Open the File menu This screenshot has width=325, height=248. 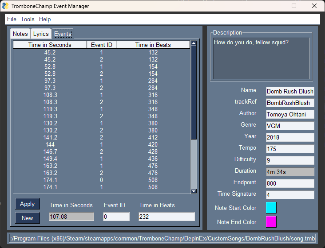tap(12, 19)
